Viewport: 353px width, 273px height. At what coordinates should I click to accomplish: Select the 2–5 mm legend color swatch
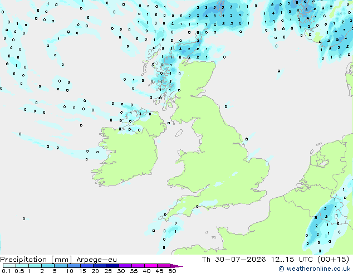click(48, 266)
